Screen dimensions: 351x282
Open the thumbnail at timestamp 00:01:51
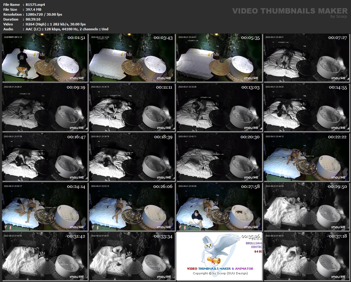[x=45, y=58]
